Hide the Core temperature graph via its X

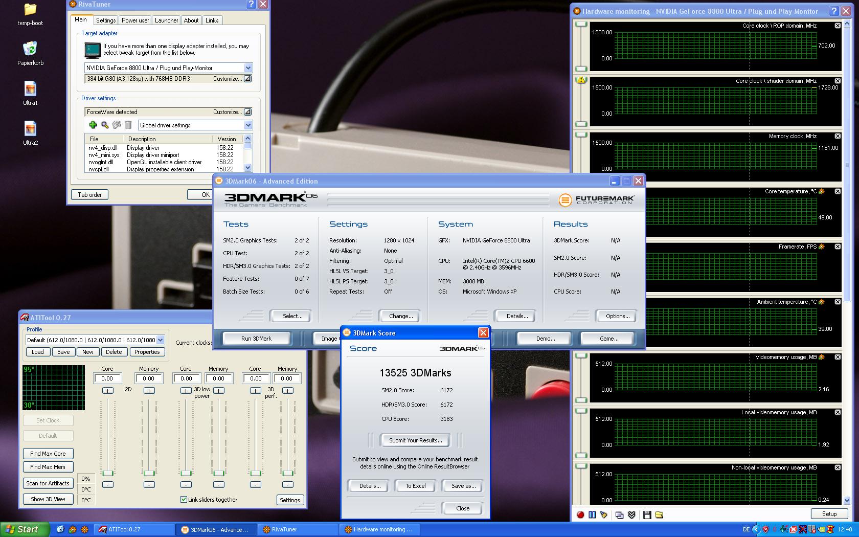pos(838,191)
